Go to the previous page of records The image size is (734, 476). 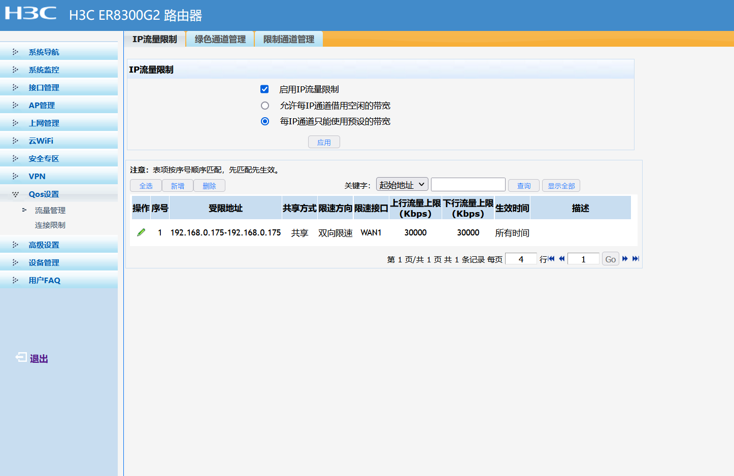click(561, 259)
